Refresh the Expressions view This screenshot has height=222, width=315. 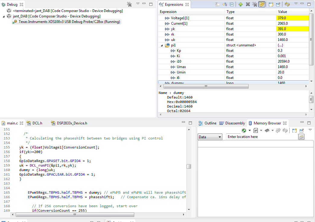coord(287,5)
